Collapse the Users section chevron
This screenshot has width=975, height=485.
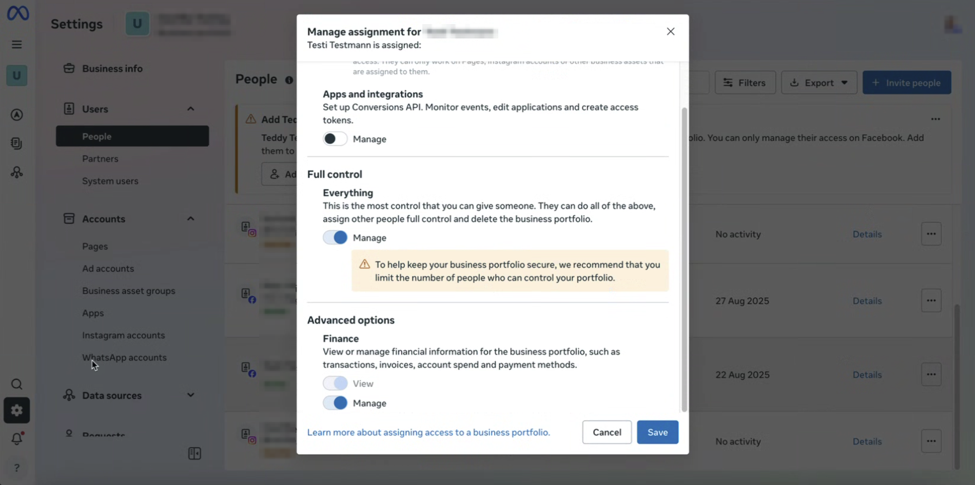click(x=190, y=109)
